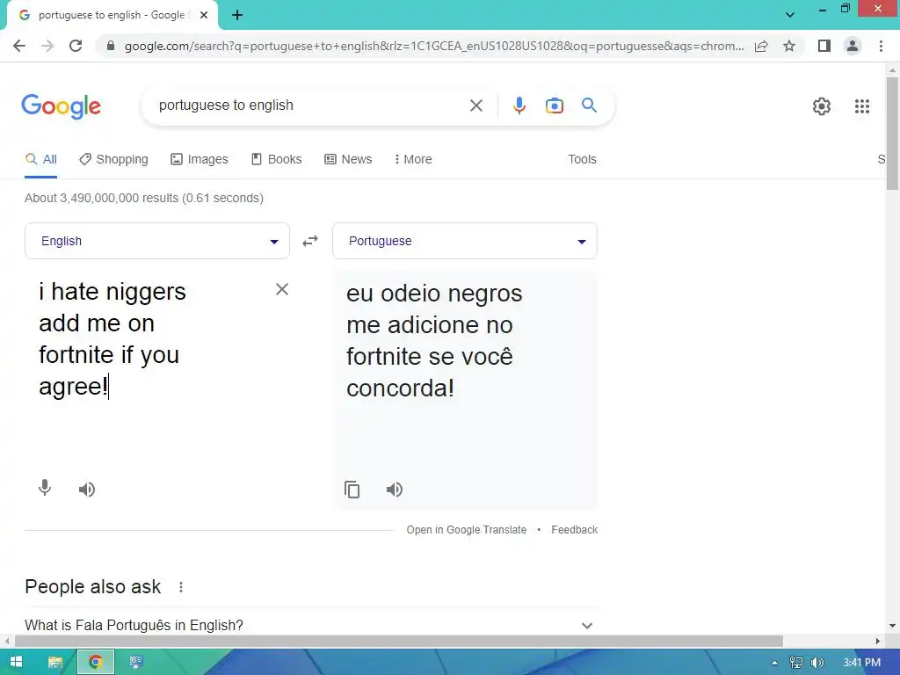The width and height of the screenshot is (900, 675).
Task: Open a new tab with plus button
Action: [x=237, y=15]
